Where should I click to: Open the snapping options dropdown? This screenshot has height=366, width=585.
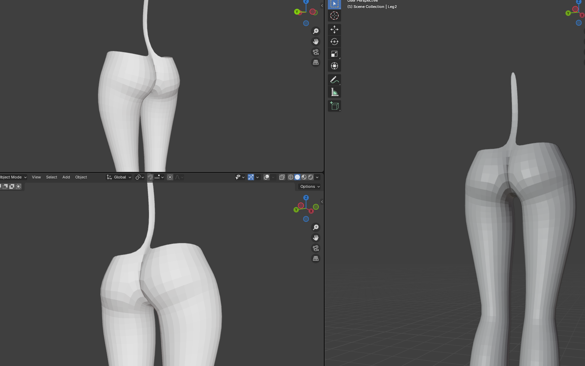point(159,177)
